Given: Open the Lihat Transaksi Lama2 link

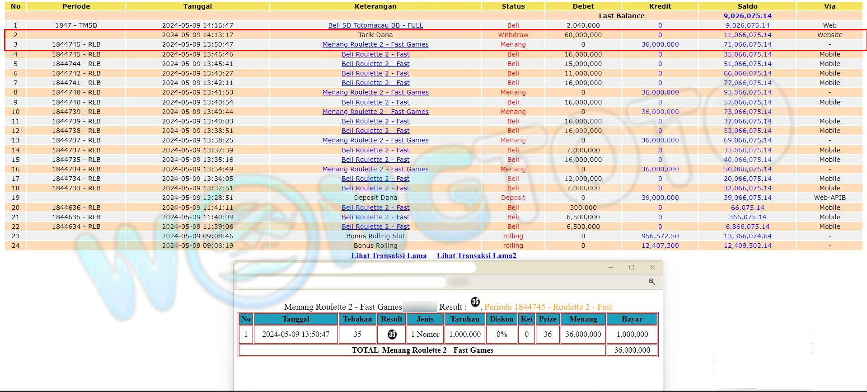Looking at the screenshot, I should point(476,255).
